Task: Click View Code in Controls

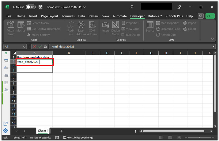Action: point(130,29)
